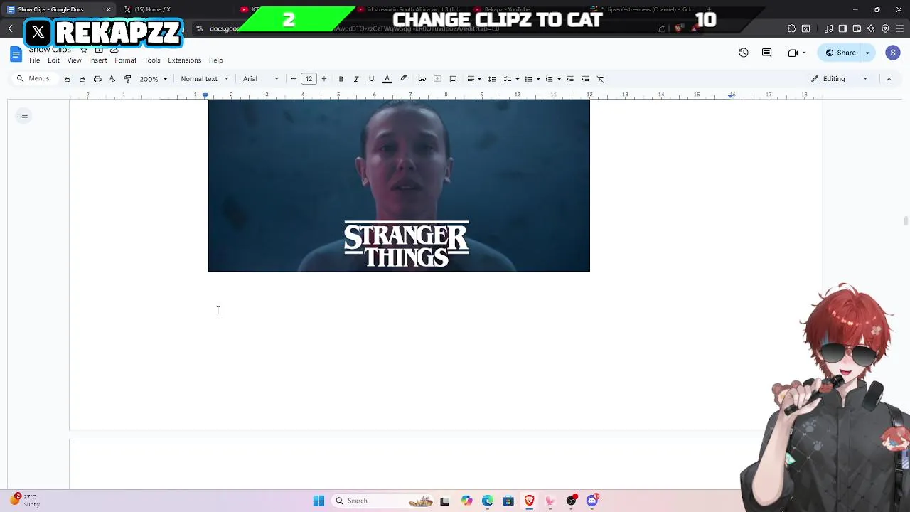Open the Help menu

[x=216, y=60]
